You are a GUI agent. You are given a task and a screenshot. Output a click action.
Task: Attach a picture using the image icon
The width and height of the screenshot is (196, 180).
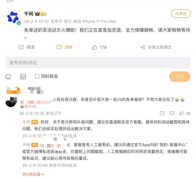tap(23, 77)
